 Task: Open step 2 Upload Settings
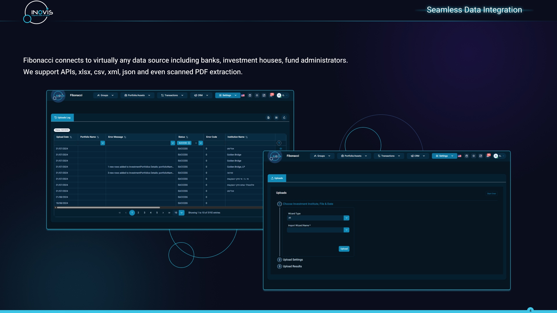(x=290, y=260)
